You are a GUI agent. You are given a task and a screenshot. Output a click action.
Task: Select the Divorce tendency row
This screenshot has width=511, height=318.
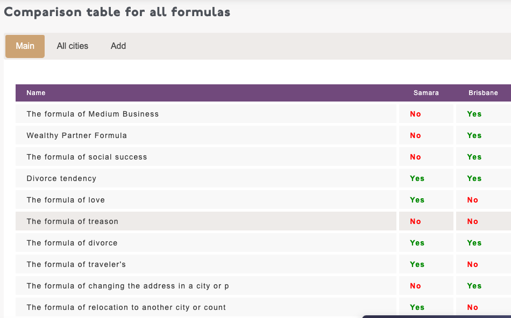click(61, 178)
